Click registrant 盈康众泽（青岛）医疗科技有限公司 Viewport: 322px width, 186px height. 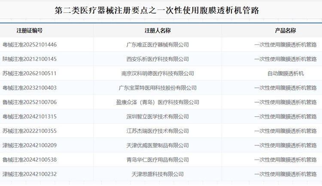158,102
